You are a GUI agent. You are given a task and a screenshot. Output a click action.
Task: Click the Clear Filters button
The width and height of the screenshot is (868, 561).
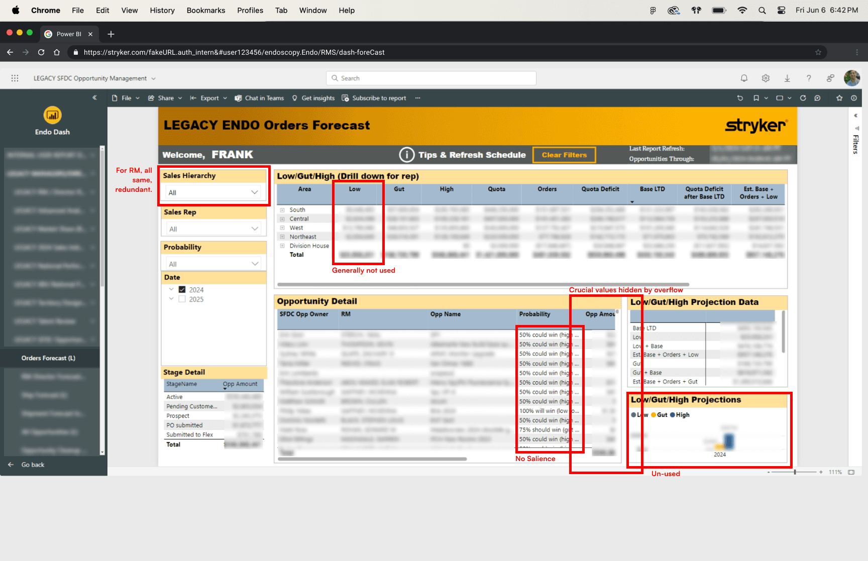click(564, 155)
